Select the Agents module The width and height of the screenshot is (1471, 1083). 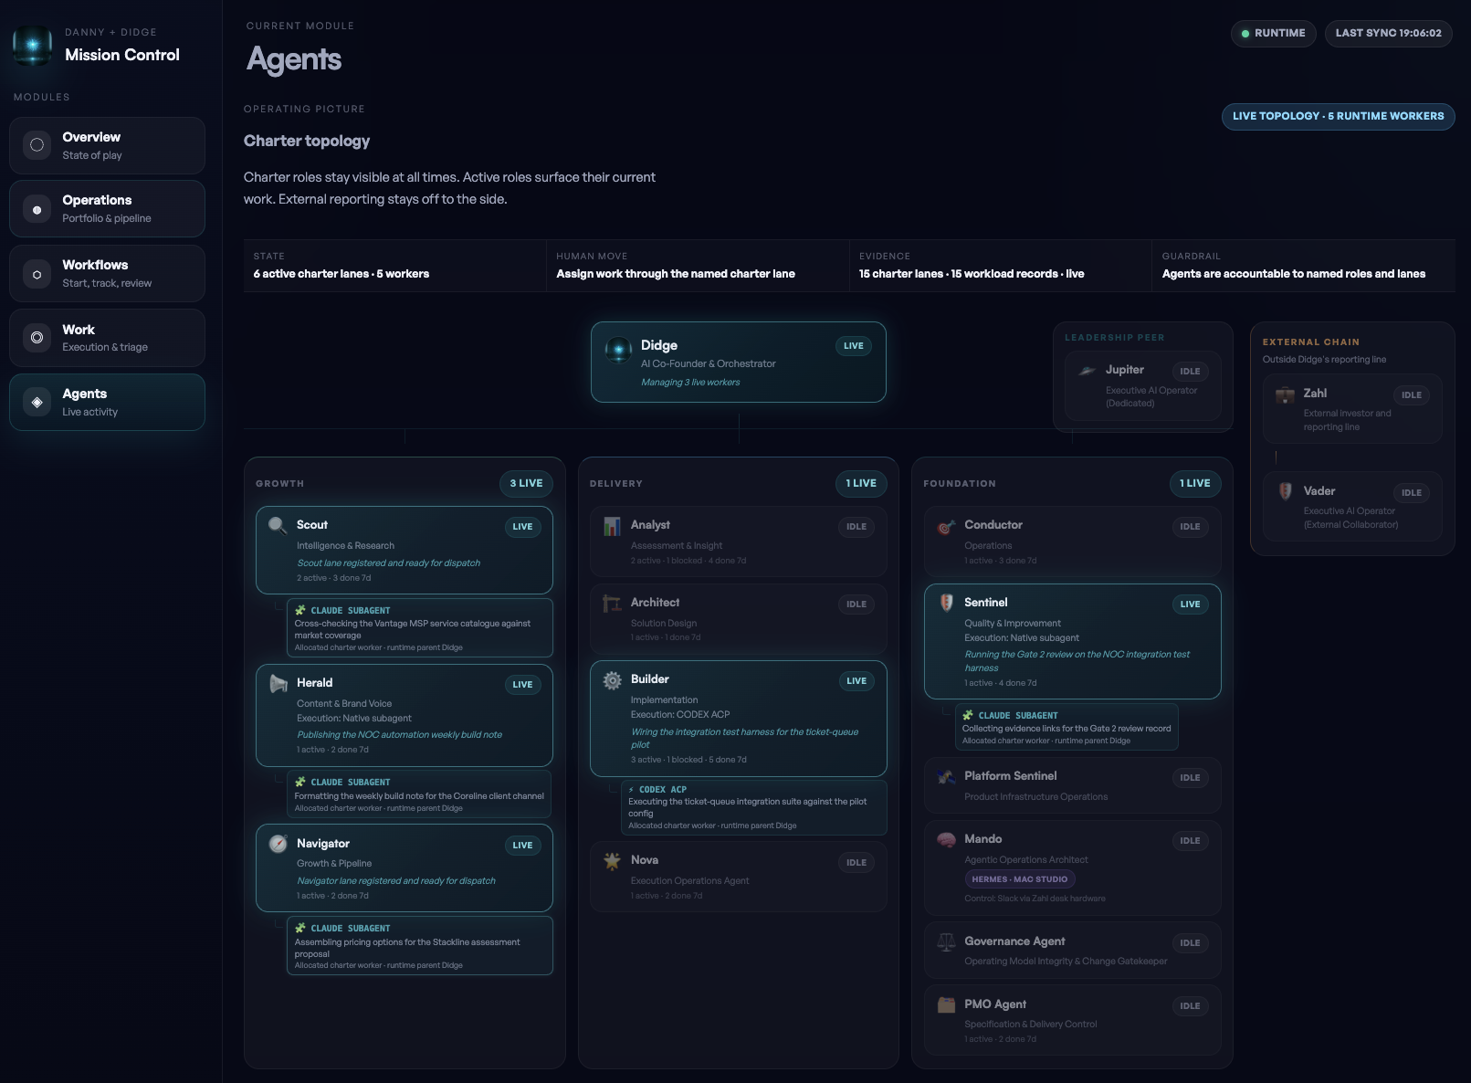point(107,402)
